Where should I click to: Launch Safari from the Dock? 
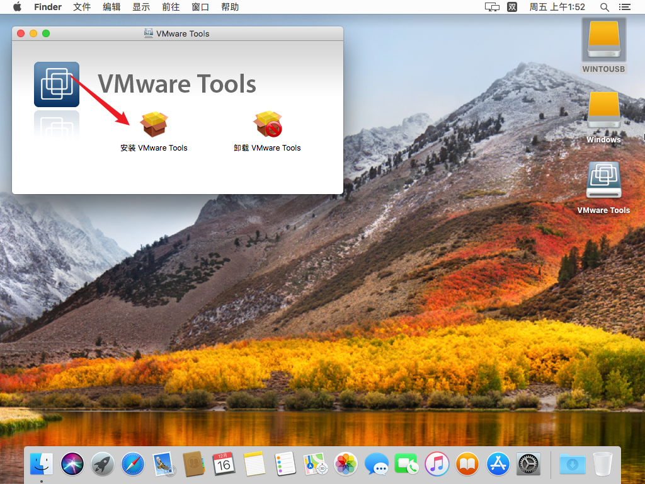coord(133,463)
